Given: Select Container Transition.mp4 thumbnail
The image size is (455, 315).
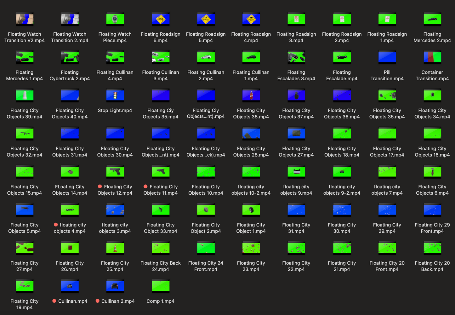Looking at the screenshot, I should 432,58.
